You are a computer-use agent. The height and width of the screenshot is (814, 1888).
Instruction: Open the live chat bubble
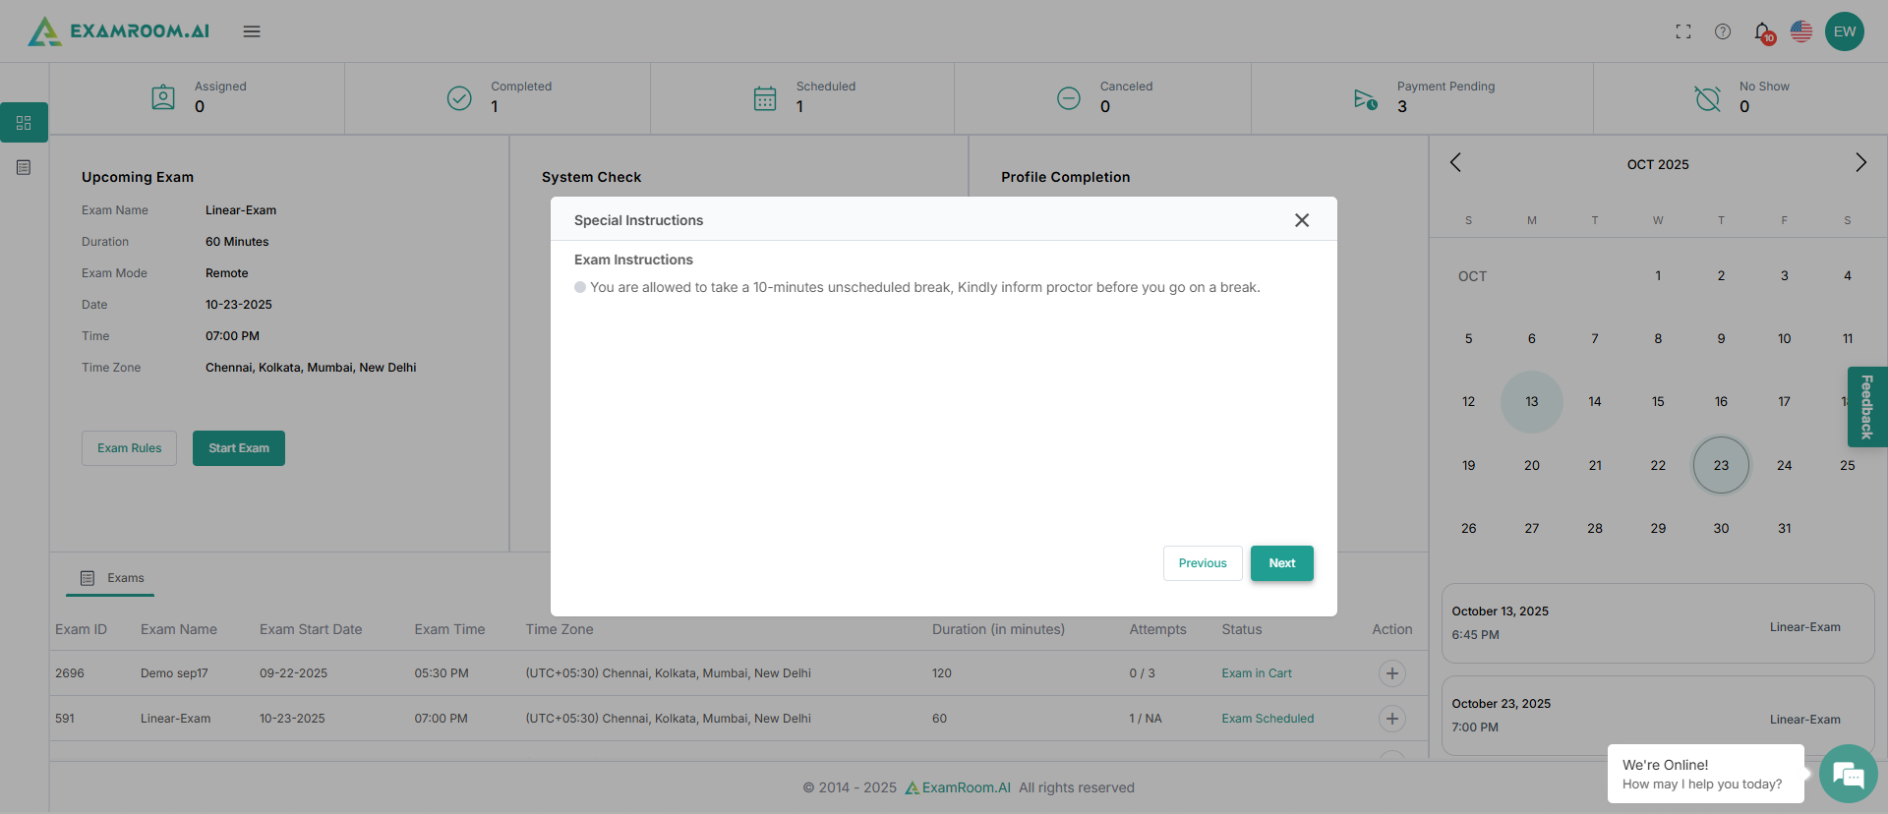(x=1848, y=775)
